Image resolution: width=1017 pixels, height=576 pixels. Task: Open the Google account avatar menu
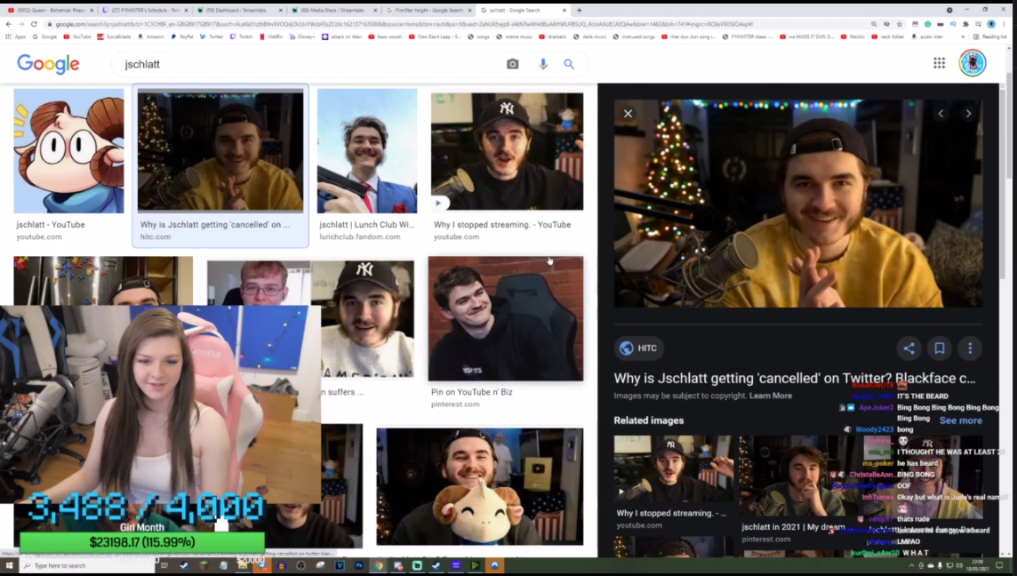(973, 63)
